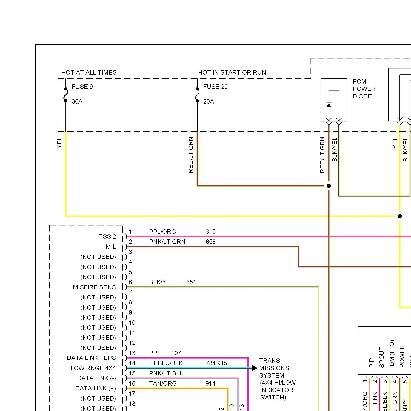This screenshot has width=411, height=411.
Task: Select the PPL/ORG wire color text
Action: click(162, 232)
